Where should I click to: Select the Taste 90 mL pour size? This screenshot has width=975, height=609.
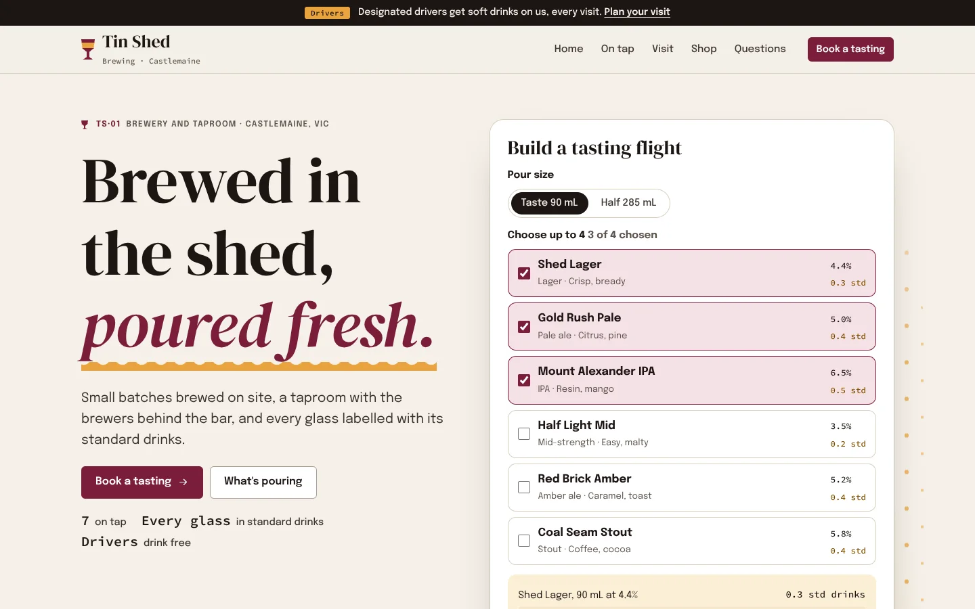tap(549, 203)
